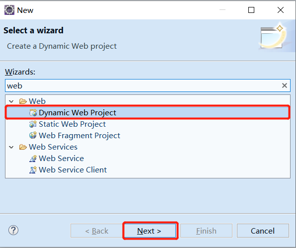The width and height of the screenshot is (296, 248).
Task: Maximize the New dialog window
Action: (x=251, y=10)
